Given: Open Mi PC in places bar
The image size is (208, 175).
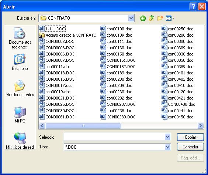Looking at the screenshot, I should (x=20, y=115).
